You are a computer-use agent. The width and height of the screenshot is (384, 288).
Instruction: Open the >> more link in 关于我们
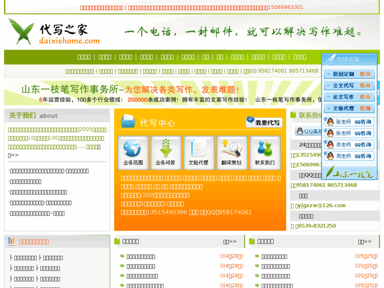click(13, 155)
